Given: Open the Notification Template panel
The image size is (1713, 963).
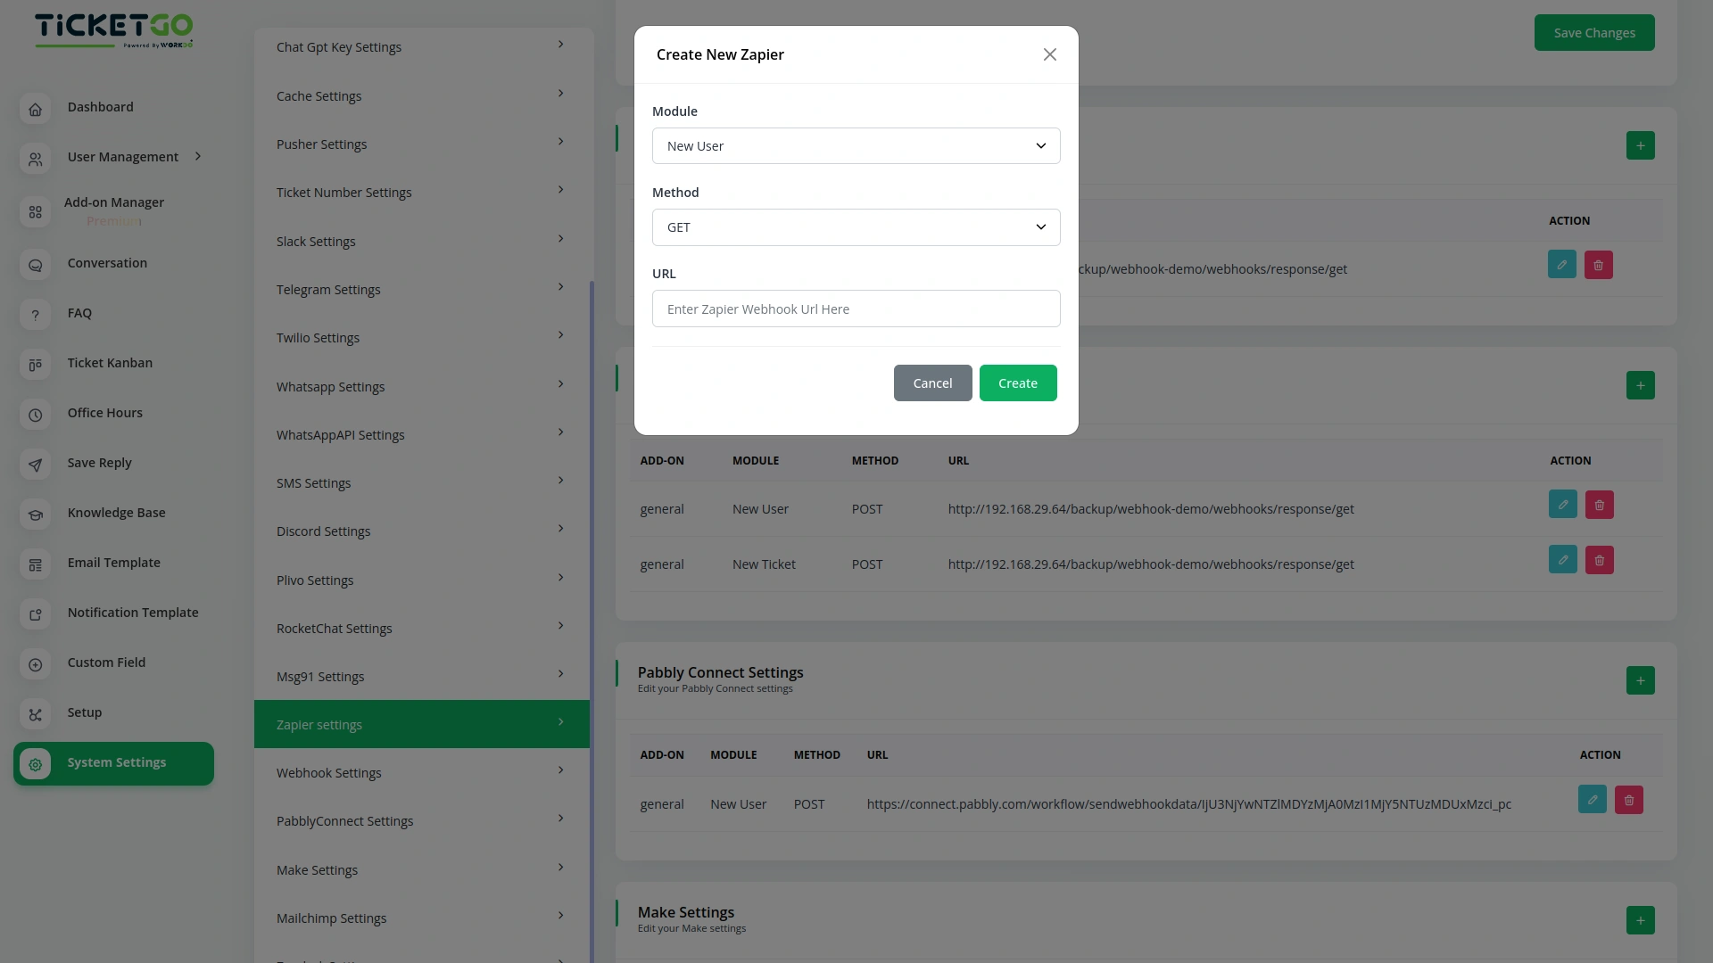Looking at the screenshot, I should pyautogui.click(x=132, y=613).
